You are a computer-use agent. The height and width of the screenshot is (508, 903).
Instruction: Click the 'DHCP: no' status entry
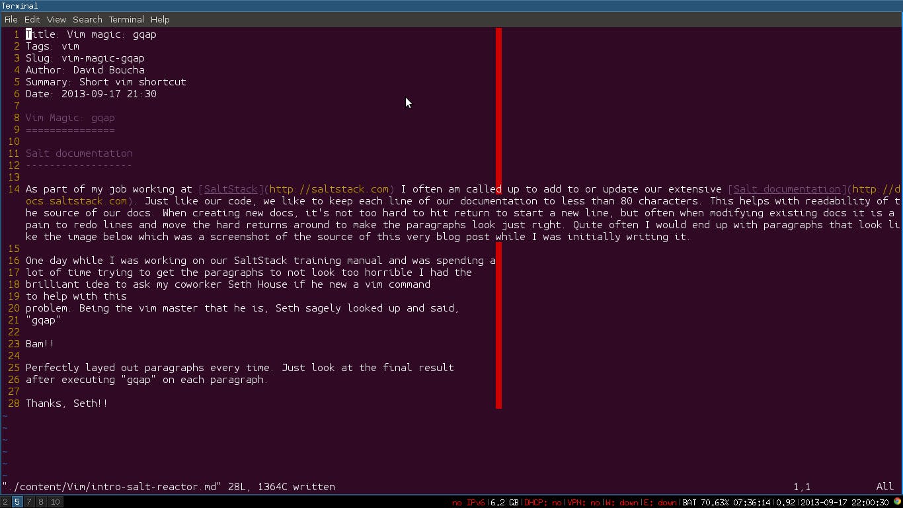click(x=543, y=503)
